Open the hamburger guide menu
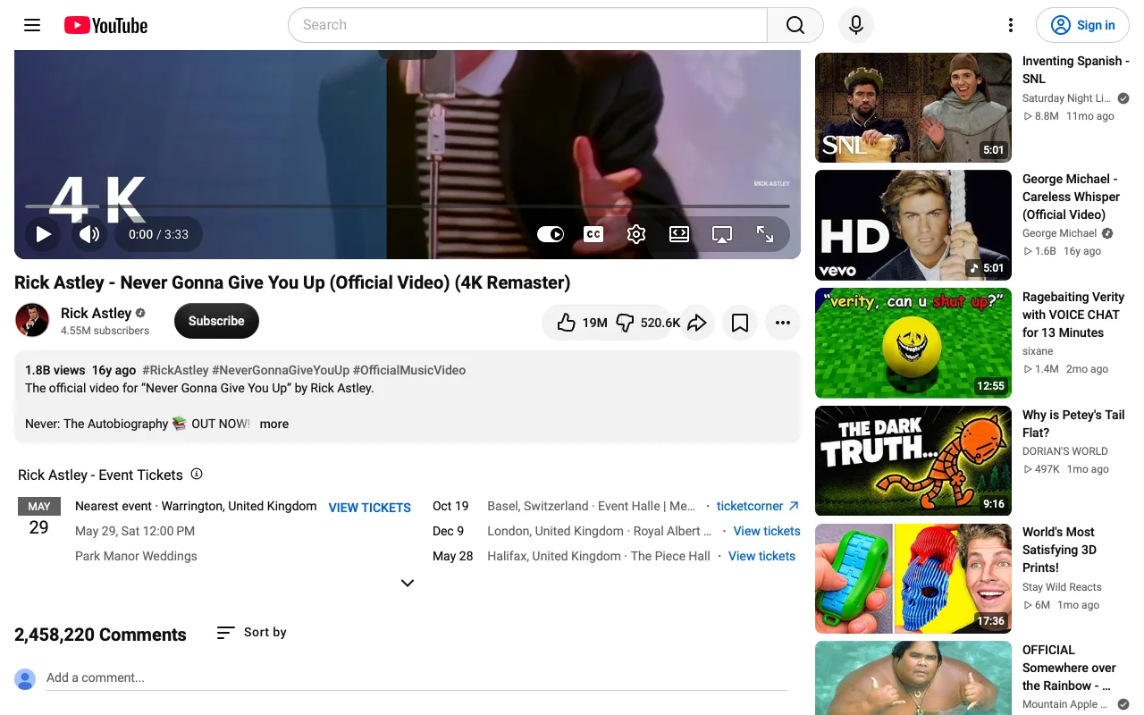 click(x=32, y=25)
